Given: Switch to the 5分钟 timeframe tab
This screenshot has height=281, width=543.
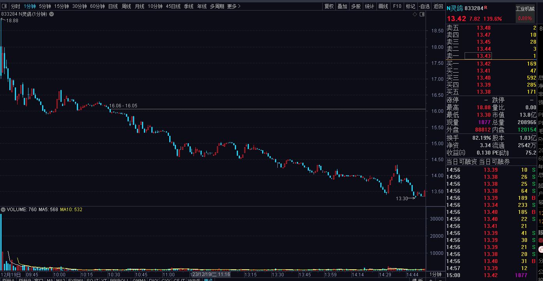Looking at the screenshot, I should pos(45,6).
